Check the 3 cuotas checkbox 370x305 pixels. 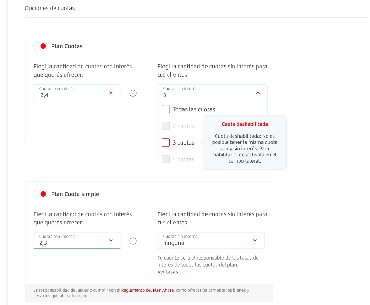(166, 143)
